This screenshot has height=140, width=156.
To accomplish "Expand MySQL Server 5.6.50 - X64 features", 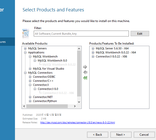I will click(93, 48).
